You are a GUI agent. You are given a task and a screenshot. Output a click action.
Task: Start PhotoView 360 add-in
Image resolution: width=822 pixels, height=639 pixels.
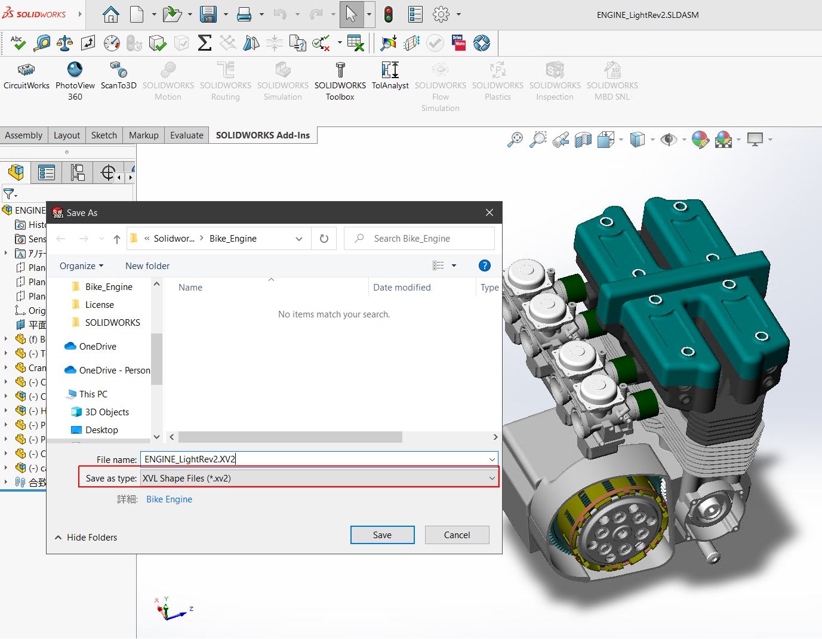click(75, 79)
